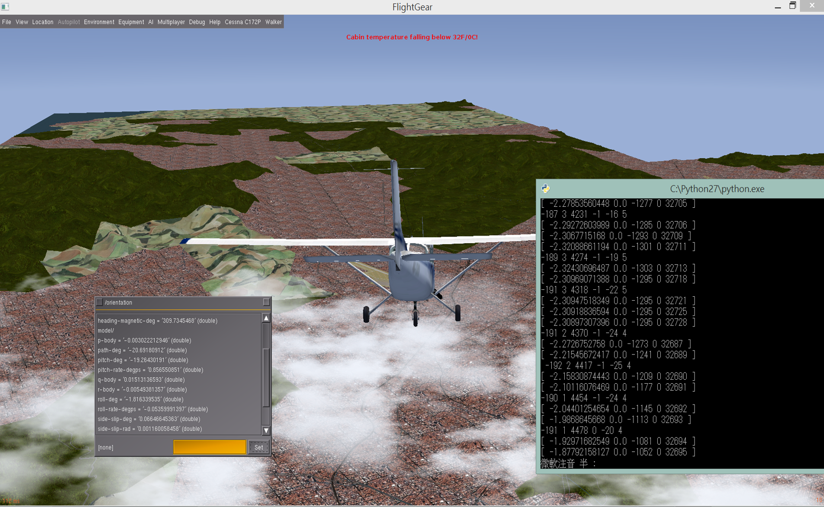Click the python.exe console title bar
This screenshot has height=507, width=824.
[x=680, y=189]
